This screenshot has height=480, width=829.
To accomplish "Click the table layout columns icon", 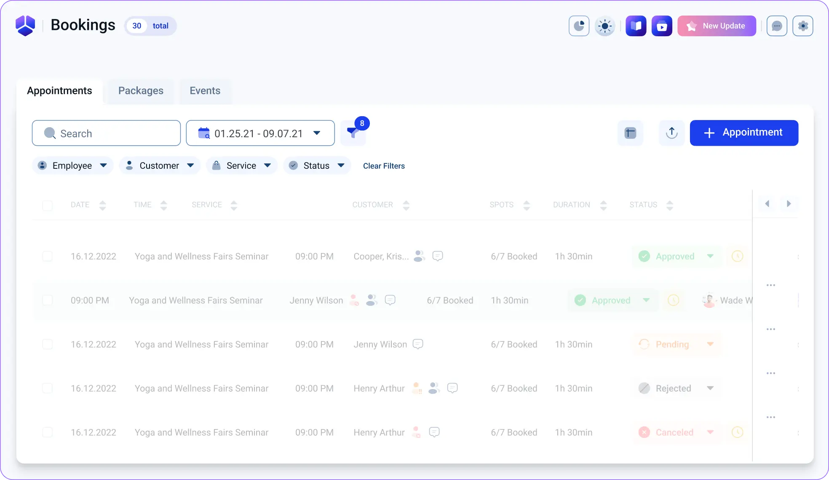I will click(630, 133).
